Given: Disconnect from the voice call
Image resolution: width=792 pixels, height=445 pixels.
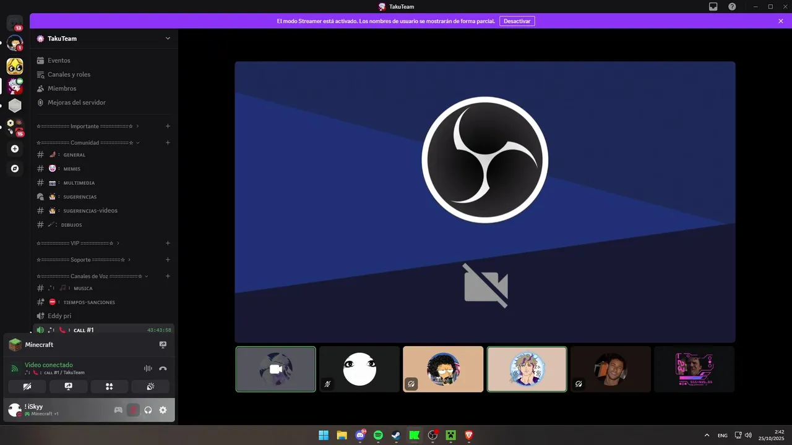Looking at the screenshot, I should (163, 368).
